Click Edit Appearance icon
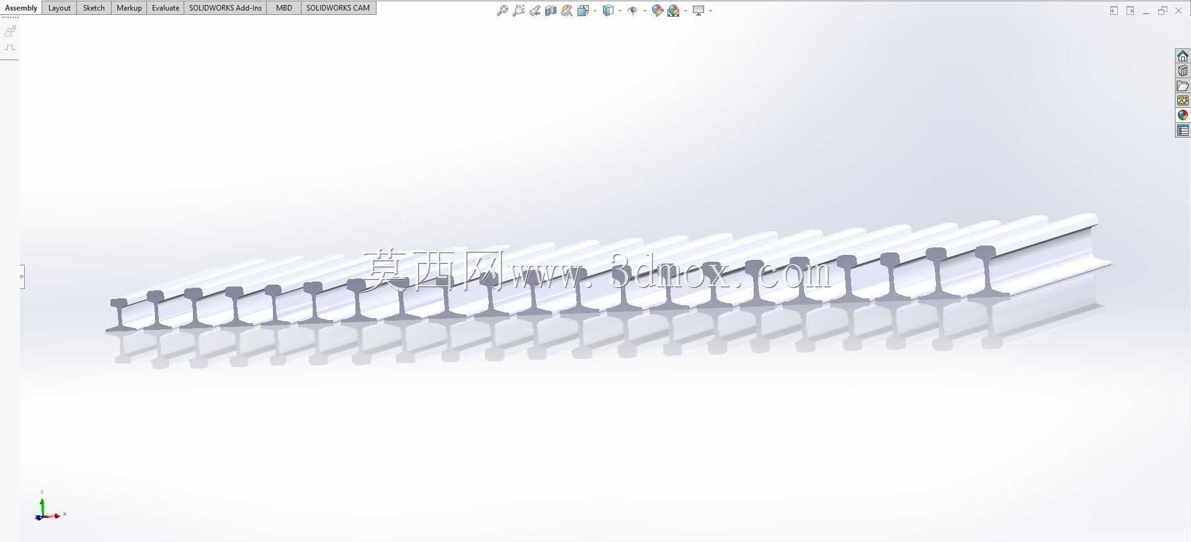1191x542 pixels. coord(658,11)
